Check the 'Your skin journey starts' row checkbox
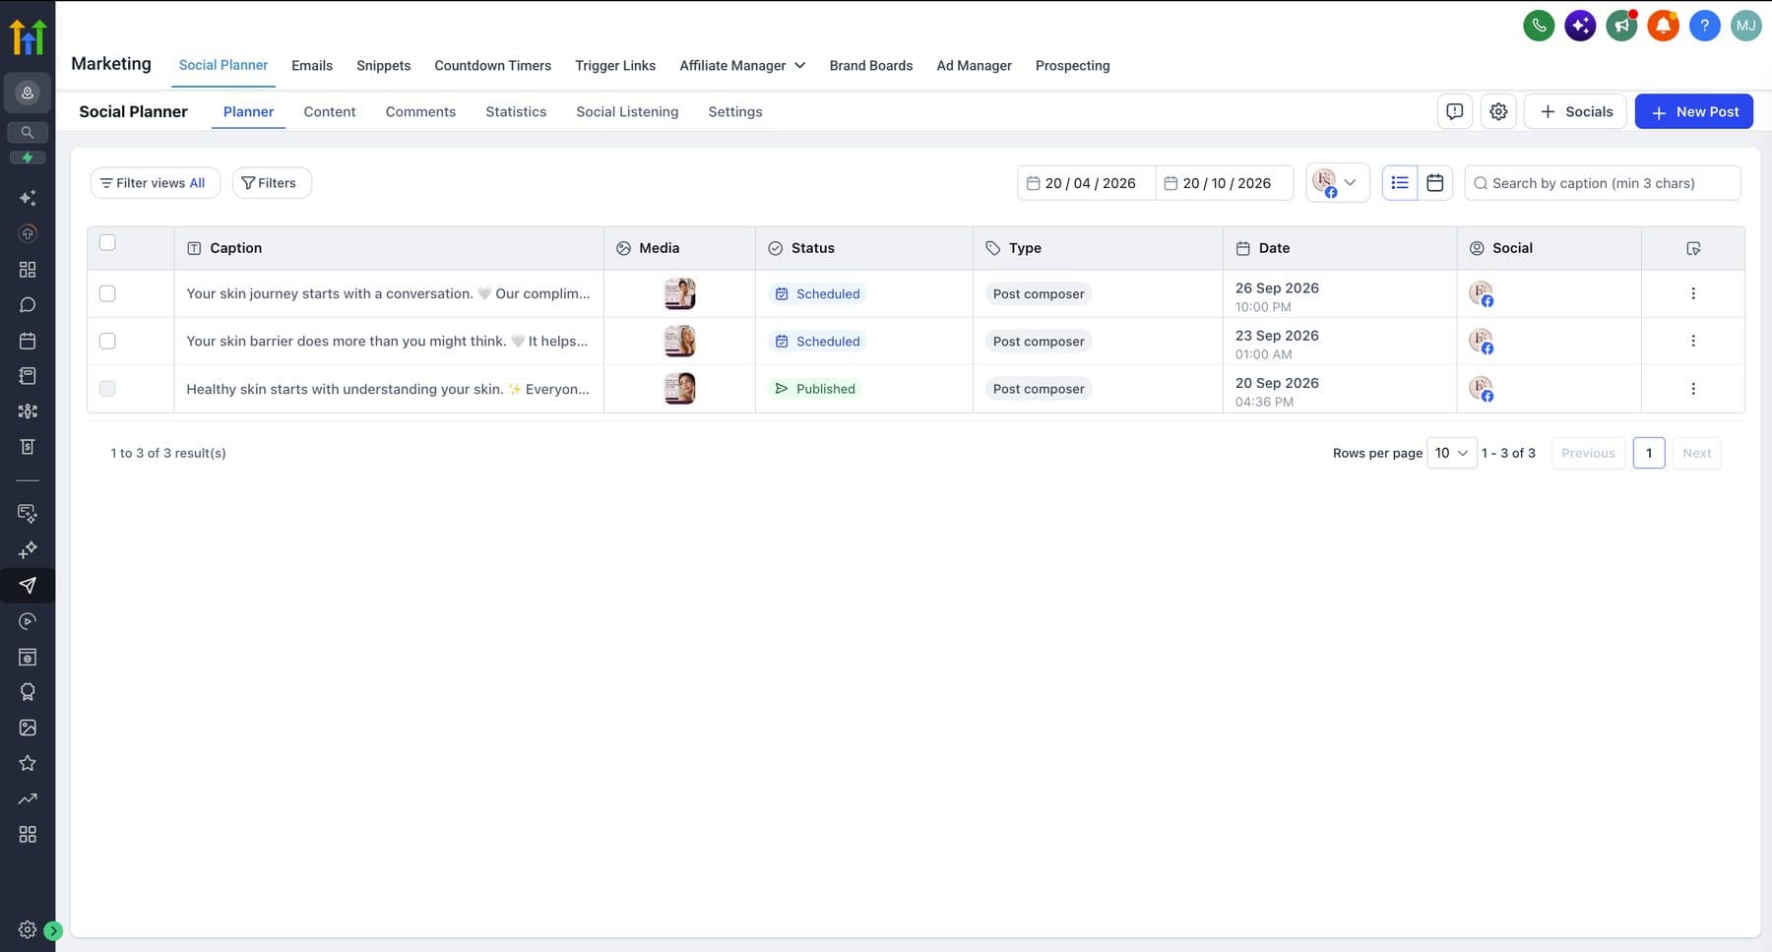 [x=107, y=293]
